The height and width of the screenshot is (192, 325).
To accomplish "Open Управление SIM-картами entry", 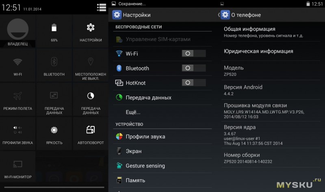I will 162,39.
